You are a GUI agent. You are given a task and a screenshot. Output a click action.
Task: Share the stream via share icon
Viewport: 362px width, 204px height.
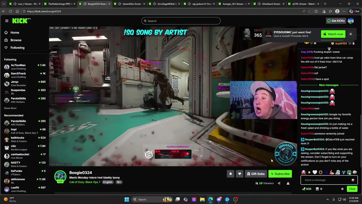[x=279, y=183]
